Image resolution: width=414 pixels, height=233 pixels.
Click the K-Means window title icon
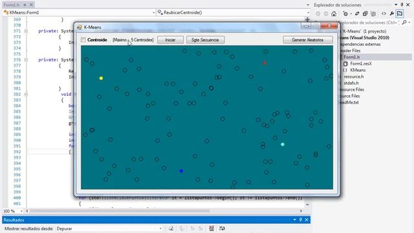click(80, 27)
